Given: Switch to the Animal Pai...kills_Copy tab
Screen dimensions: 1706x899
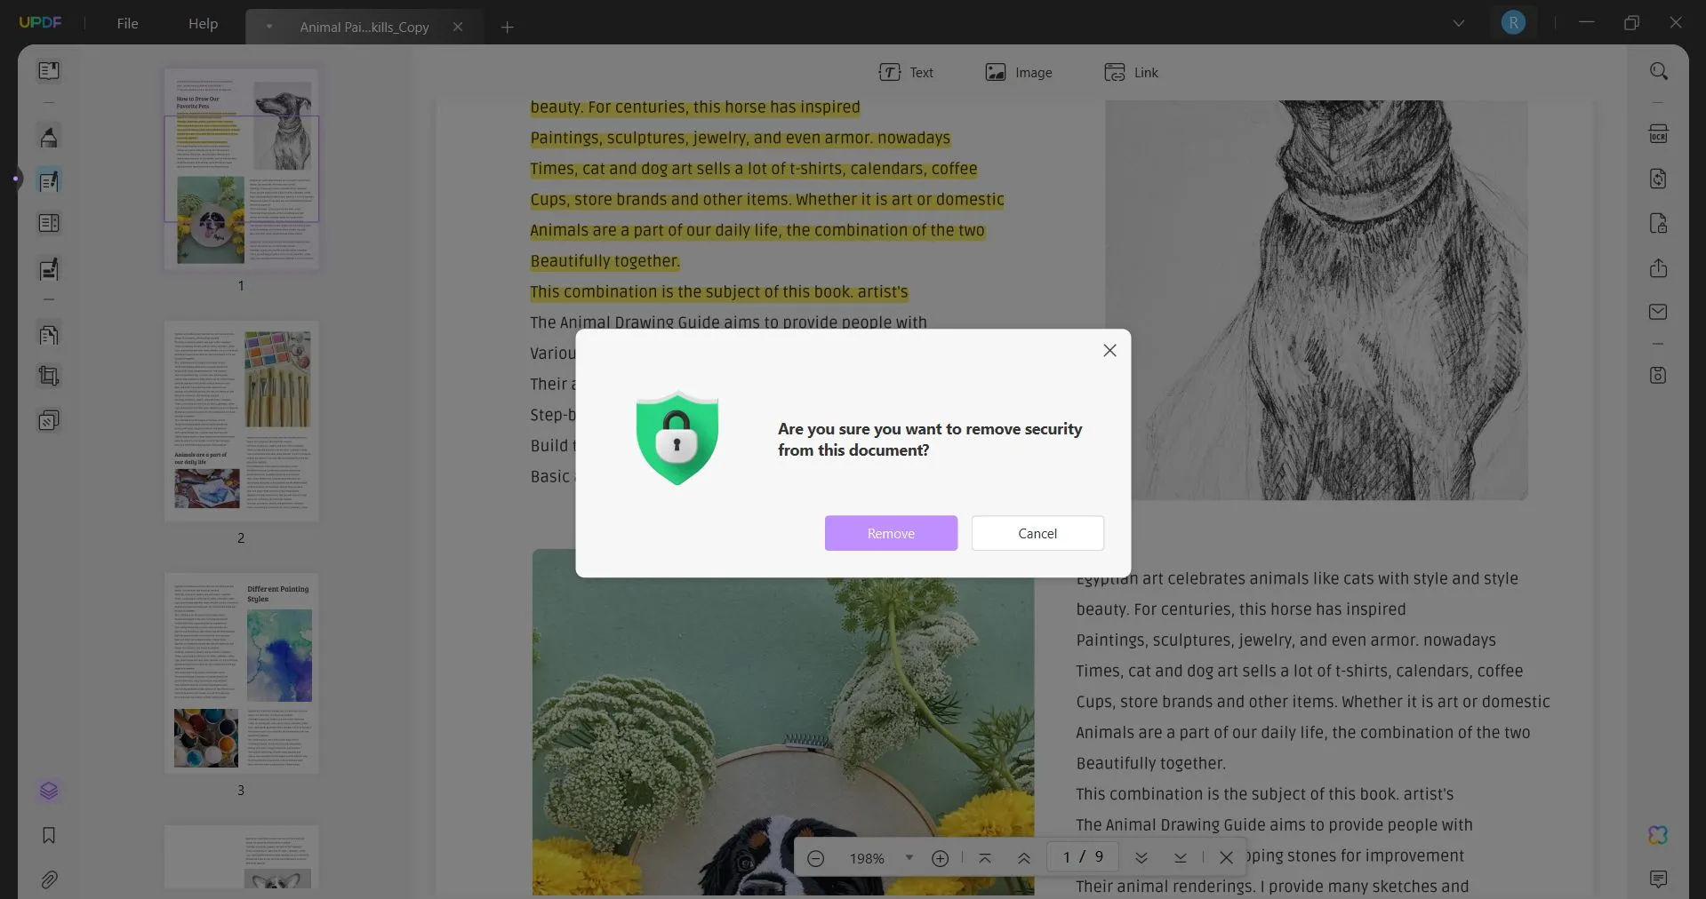Looking at the screenshot, I should tap(364, 28).
